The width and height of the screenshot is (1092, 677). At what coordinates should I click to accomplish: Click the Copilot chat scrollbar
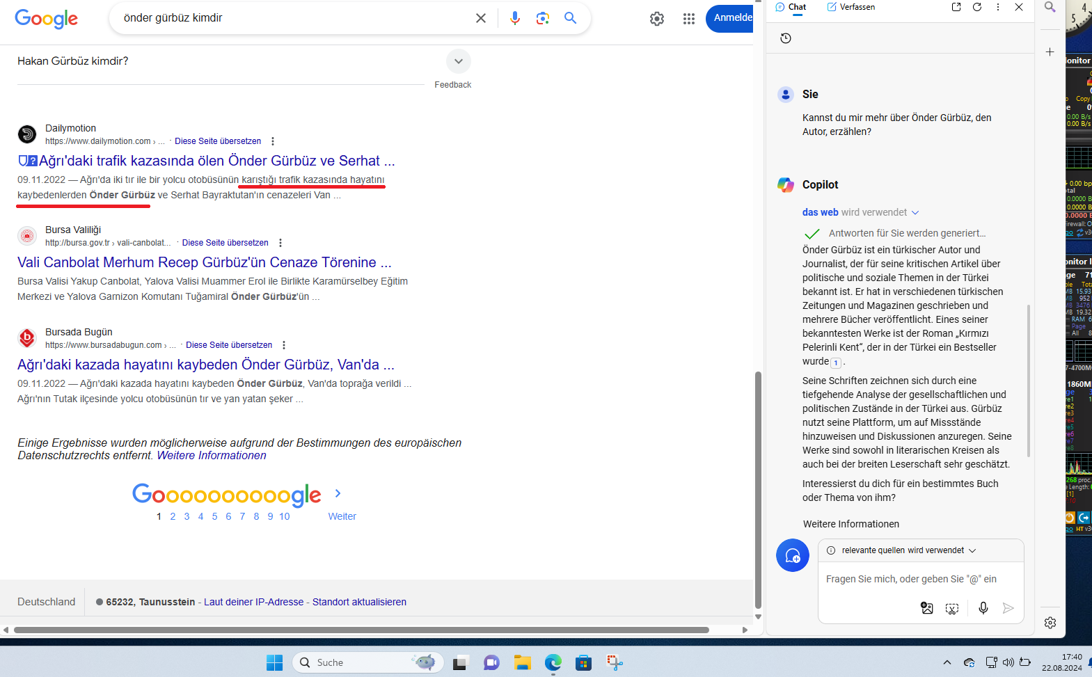click(1029, 381)
